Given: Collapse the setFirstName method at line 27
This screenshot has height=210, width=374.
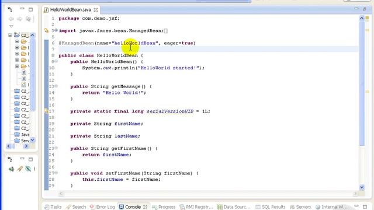Looking at the screenshot, I should pos(56,173).
